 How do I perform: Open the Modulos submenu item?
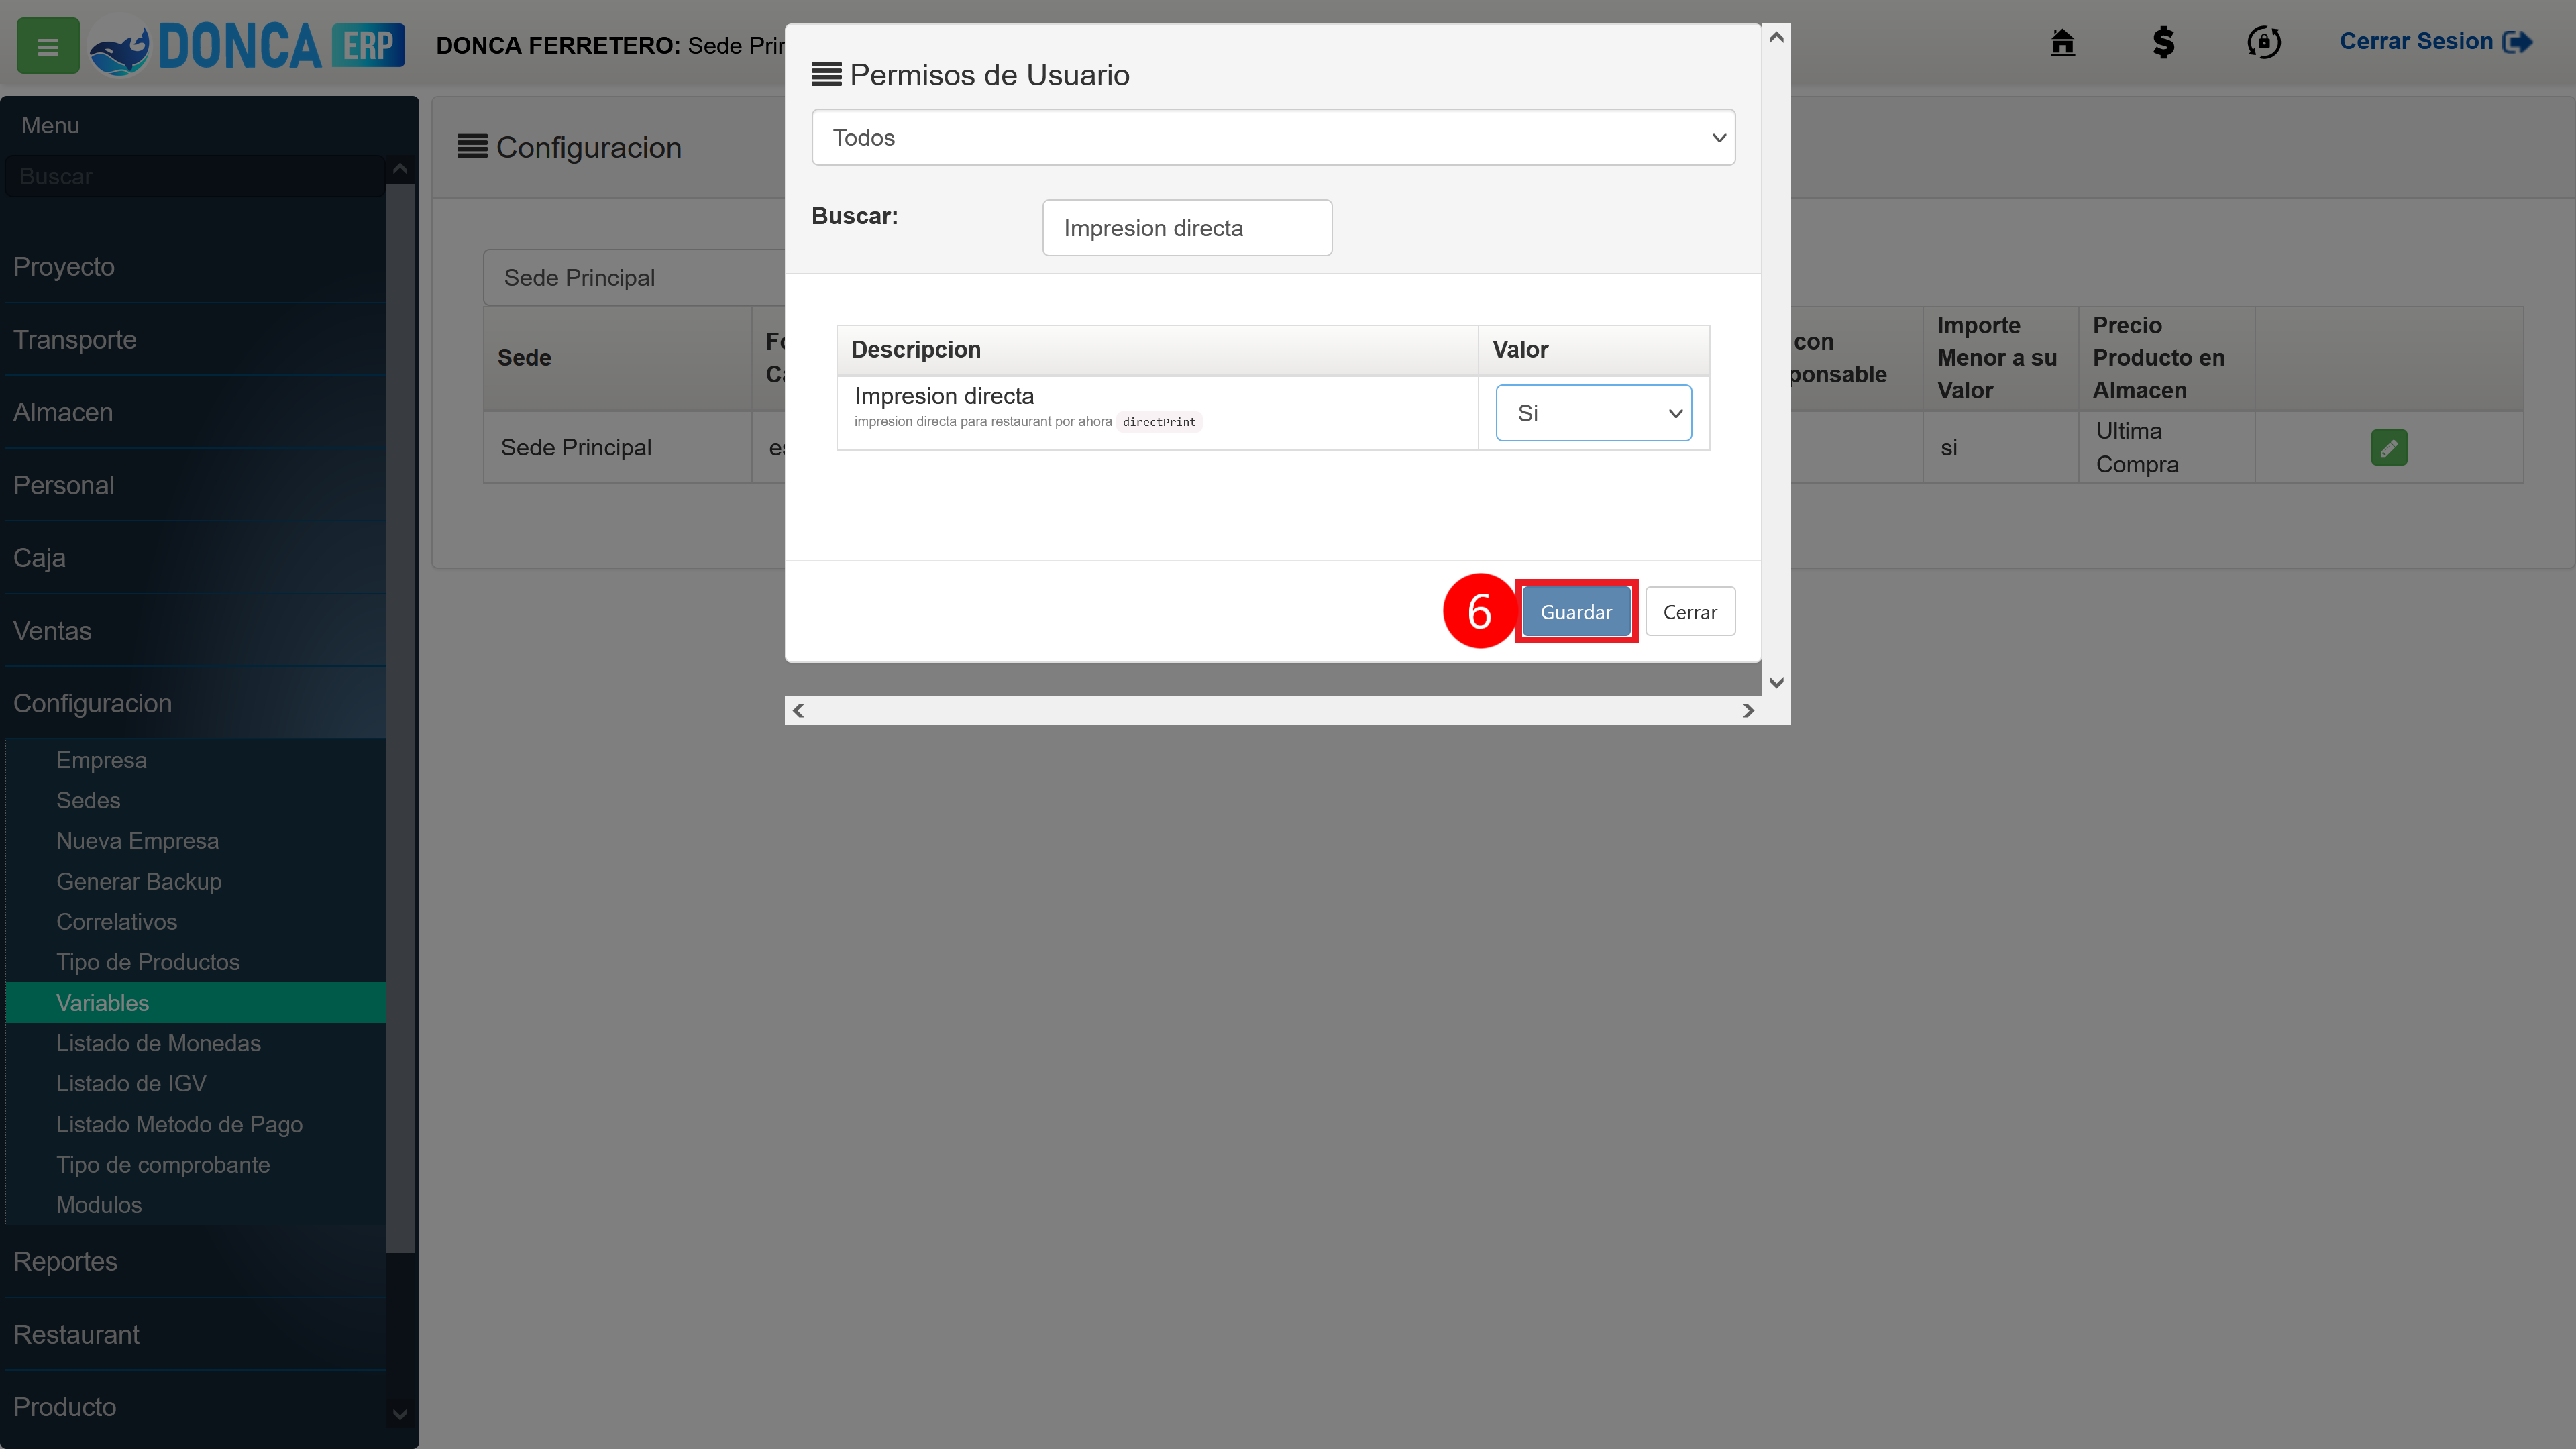[196, 1205]
